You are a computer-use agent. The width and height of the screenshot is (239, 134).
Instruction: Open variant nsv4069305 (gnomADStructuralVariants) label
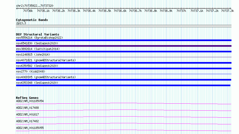[46, 77]
